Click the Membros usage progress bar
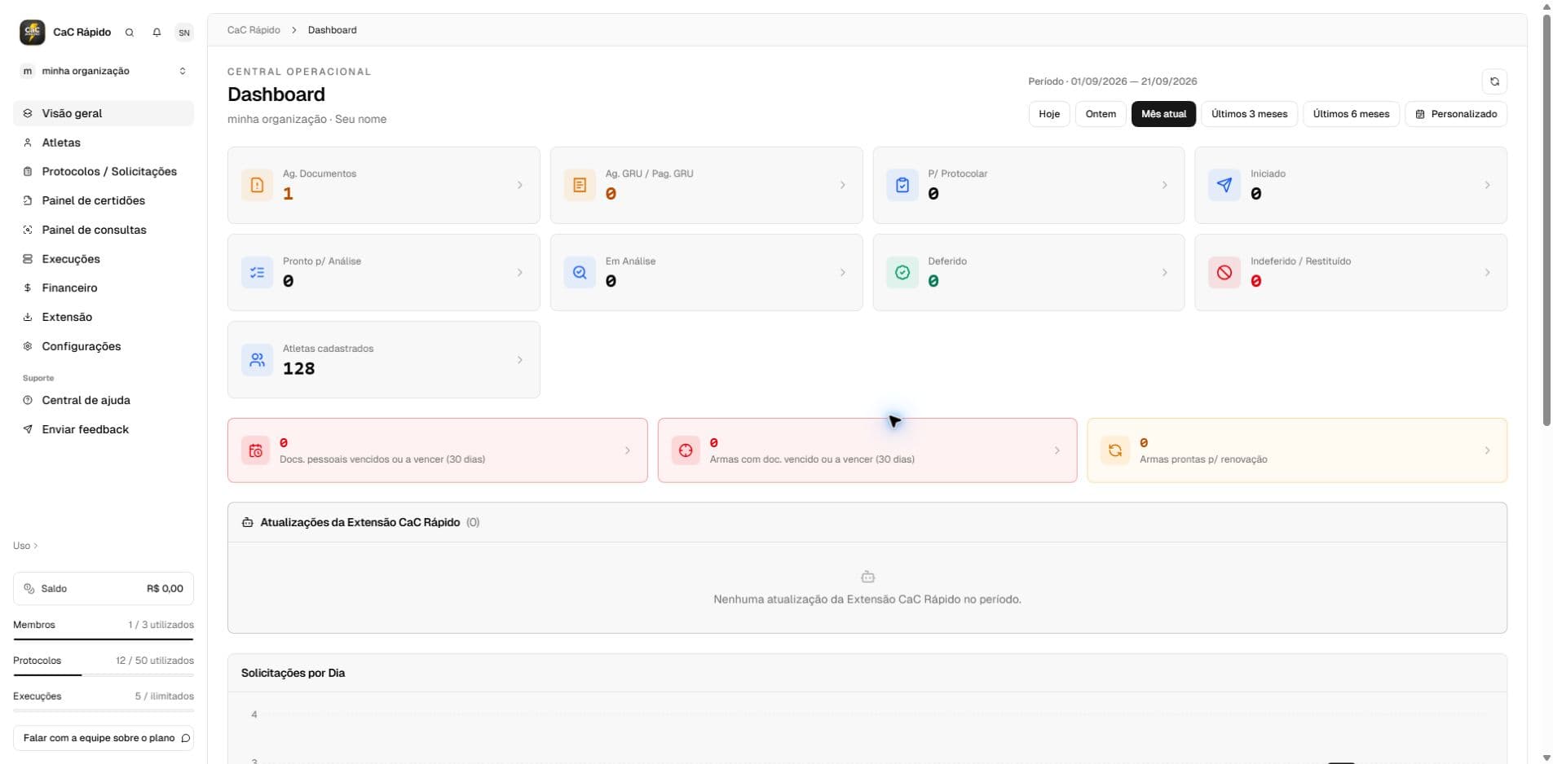Image resolution: width=1553 pixels, height=764 pixels. click(x=104, y=639)
